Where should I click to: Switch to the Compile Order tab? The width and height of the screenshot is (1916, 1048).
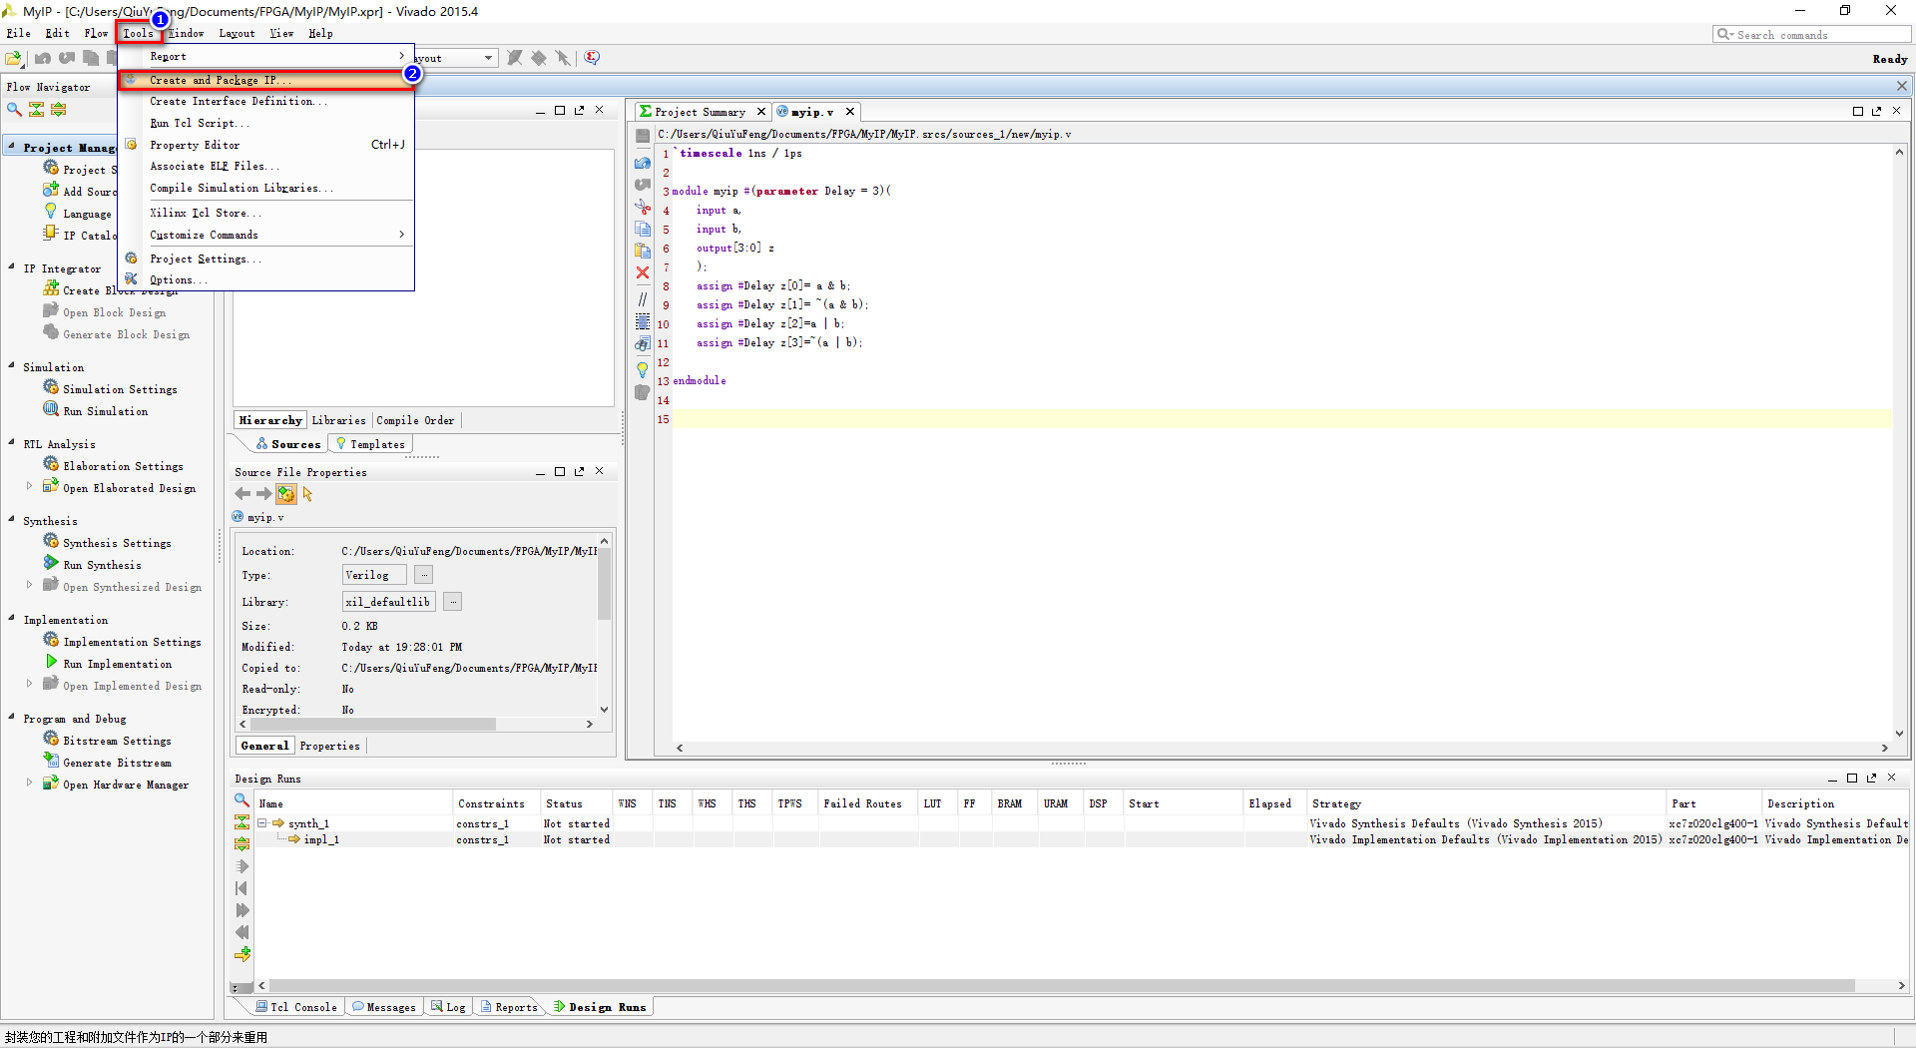(x=415, y=421)
